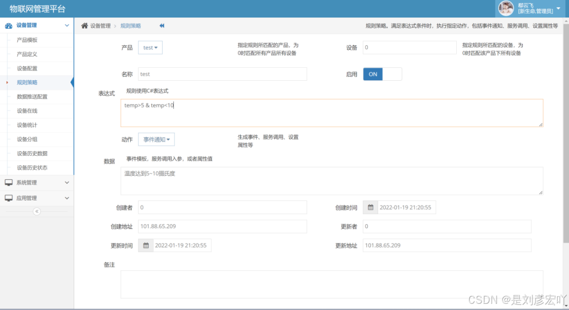This screenshot has height=310, width=569.
Task: Open the calendar icon for 创建时间
Action: [x=370, y=207]
